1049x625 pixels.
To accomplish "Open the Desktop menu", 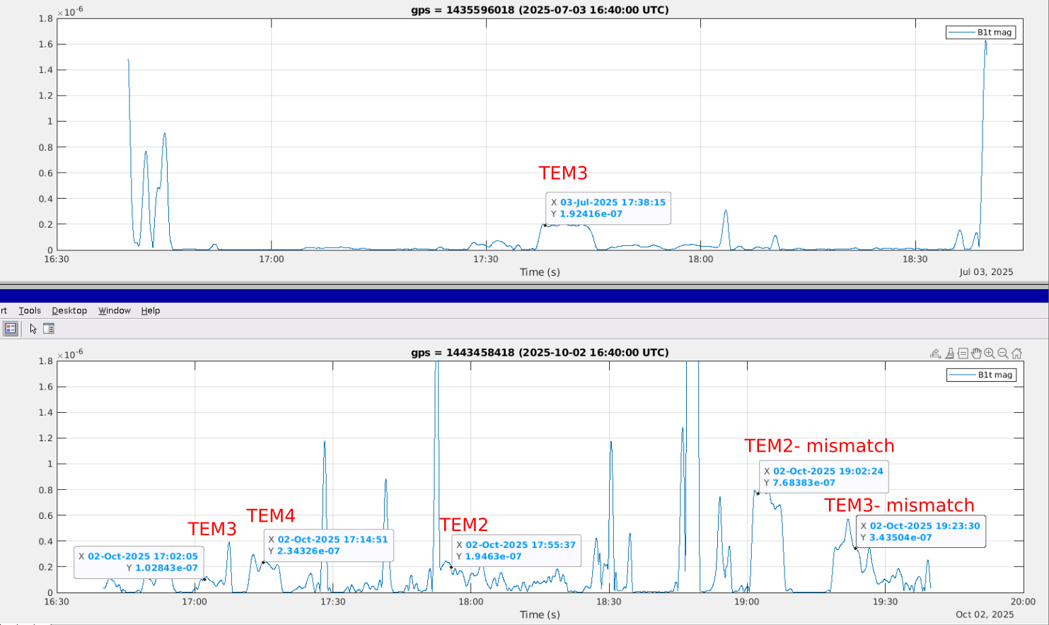I will 69,310.
